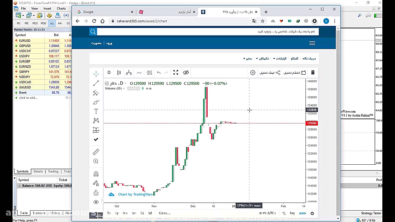395x222 pixels.
Task: Click the browser address bar URL
Action: [142, 21]
